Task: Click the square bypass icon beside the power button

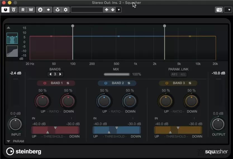Action: [13, 10]
